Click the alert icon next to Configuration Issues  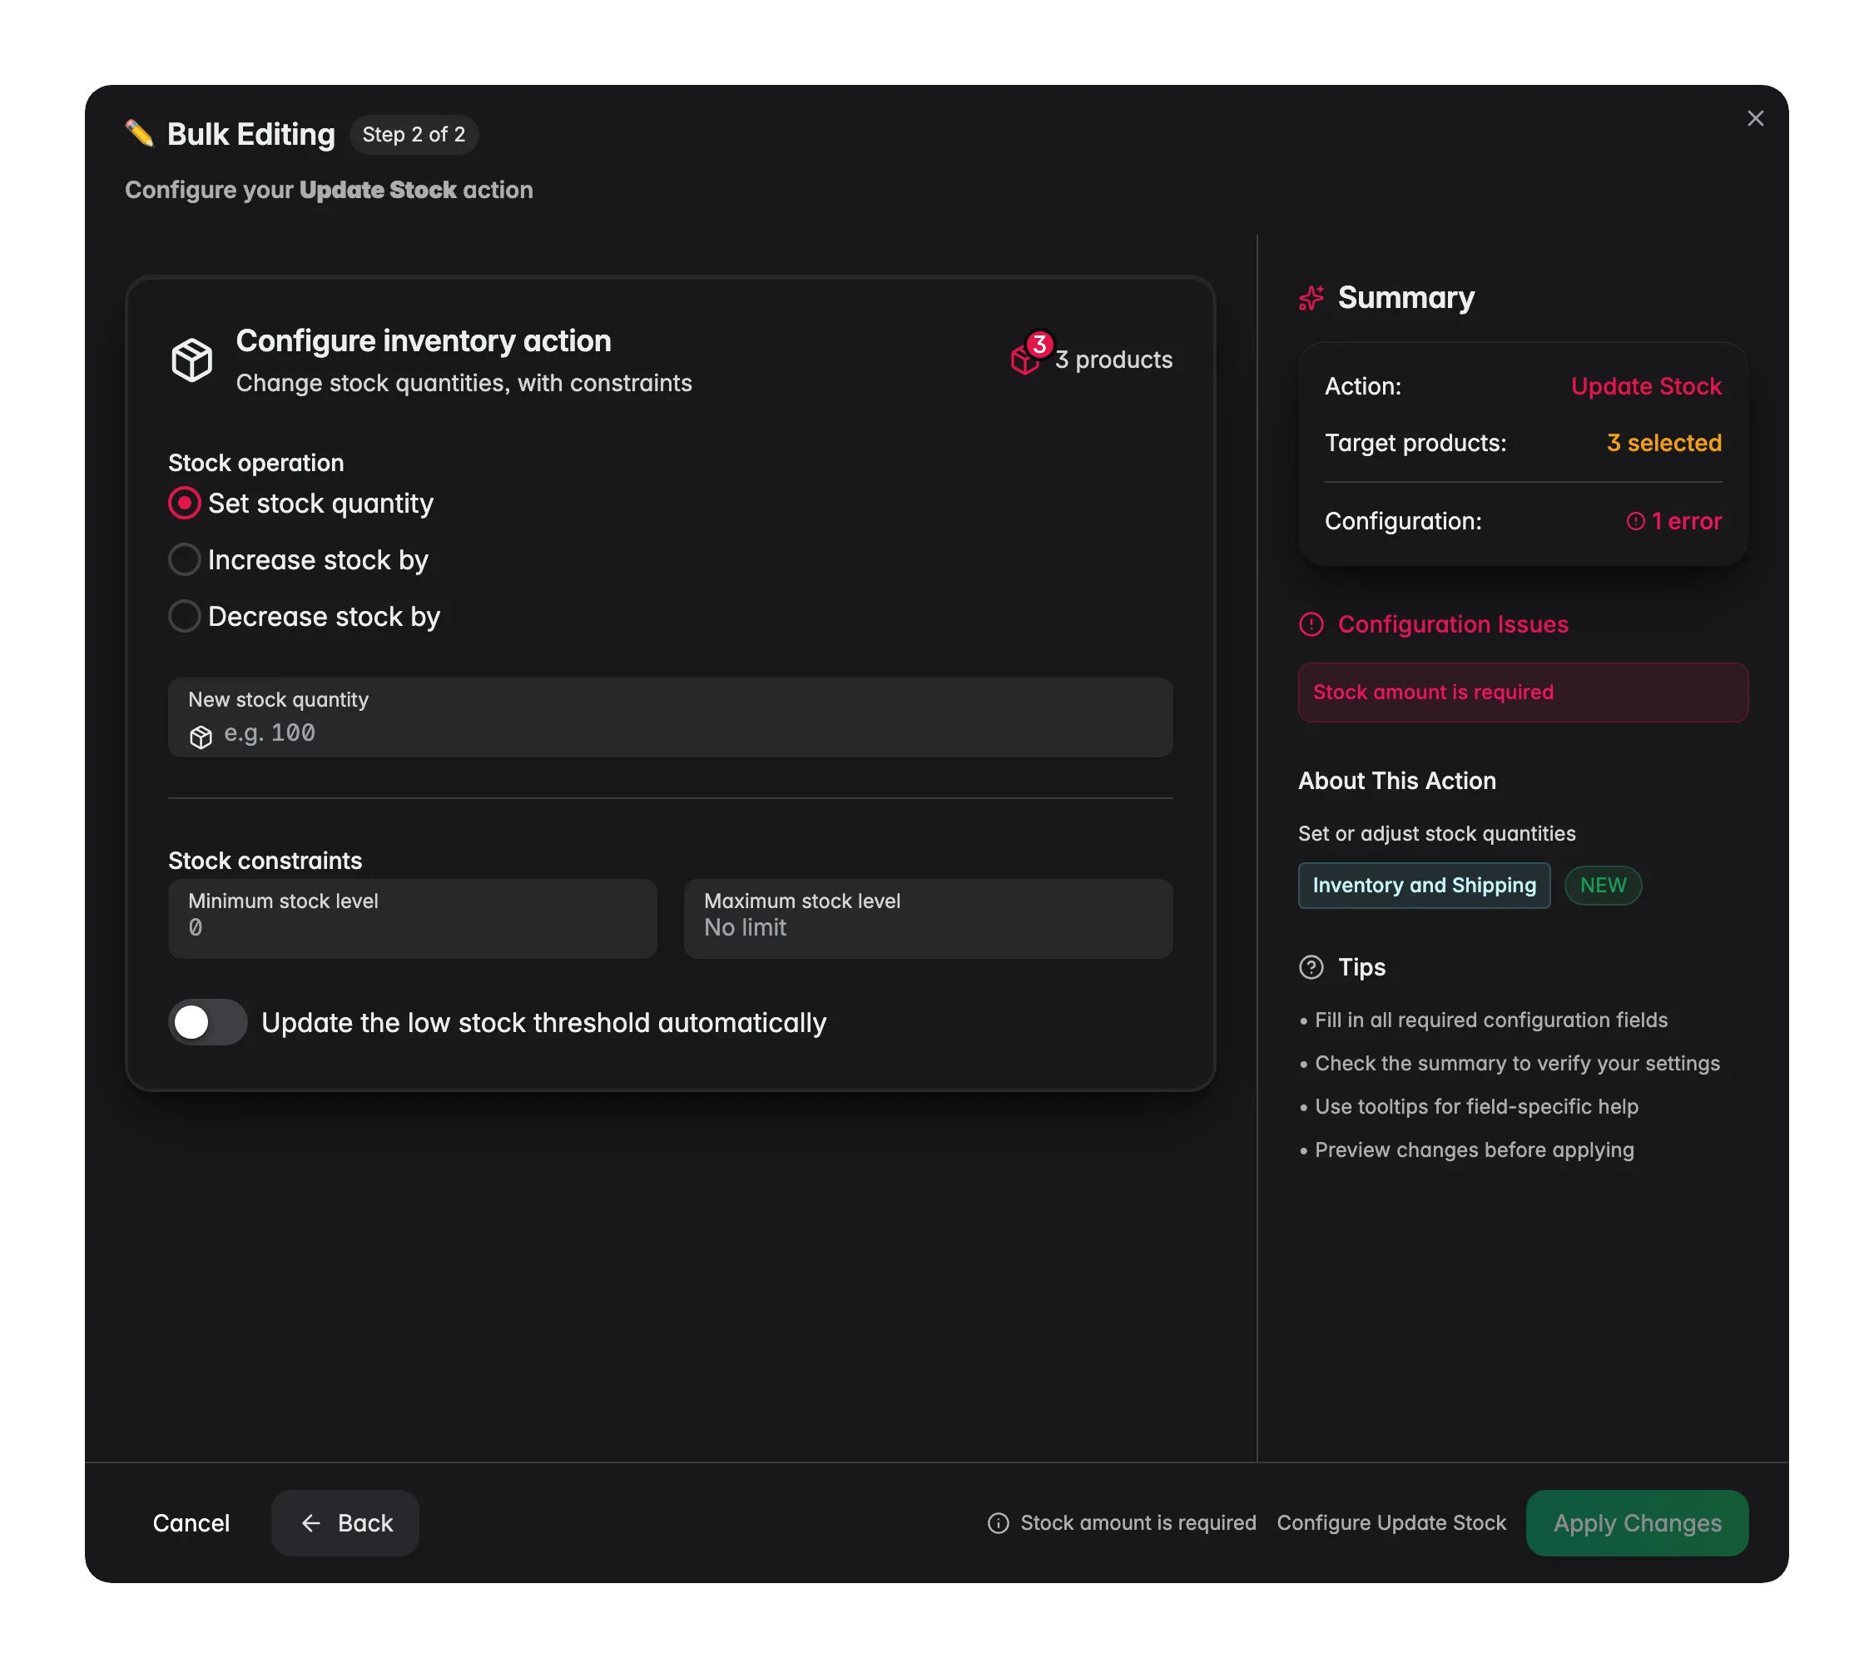coord(1311,624)
